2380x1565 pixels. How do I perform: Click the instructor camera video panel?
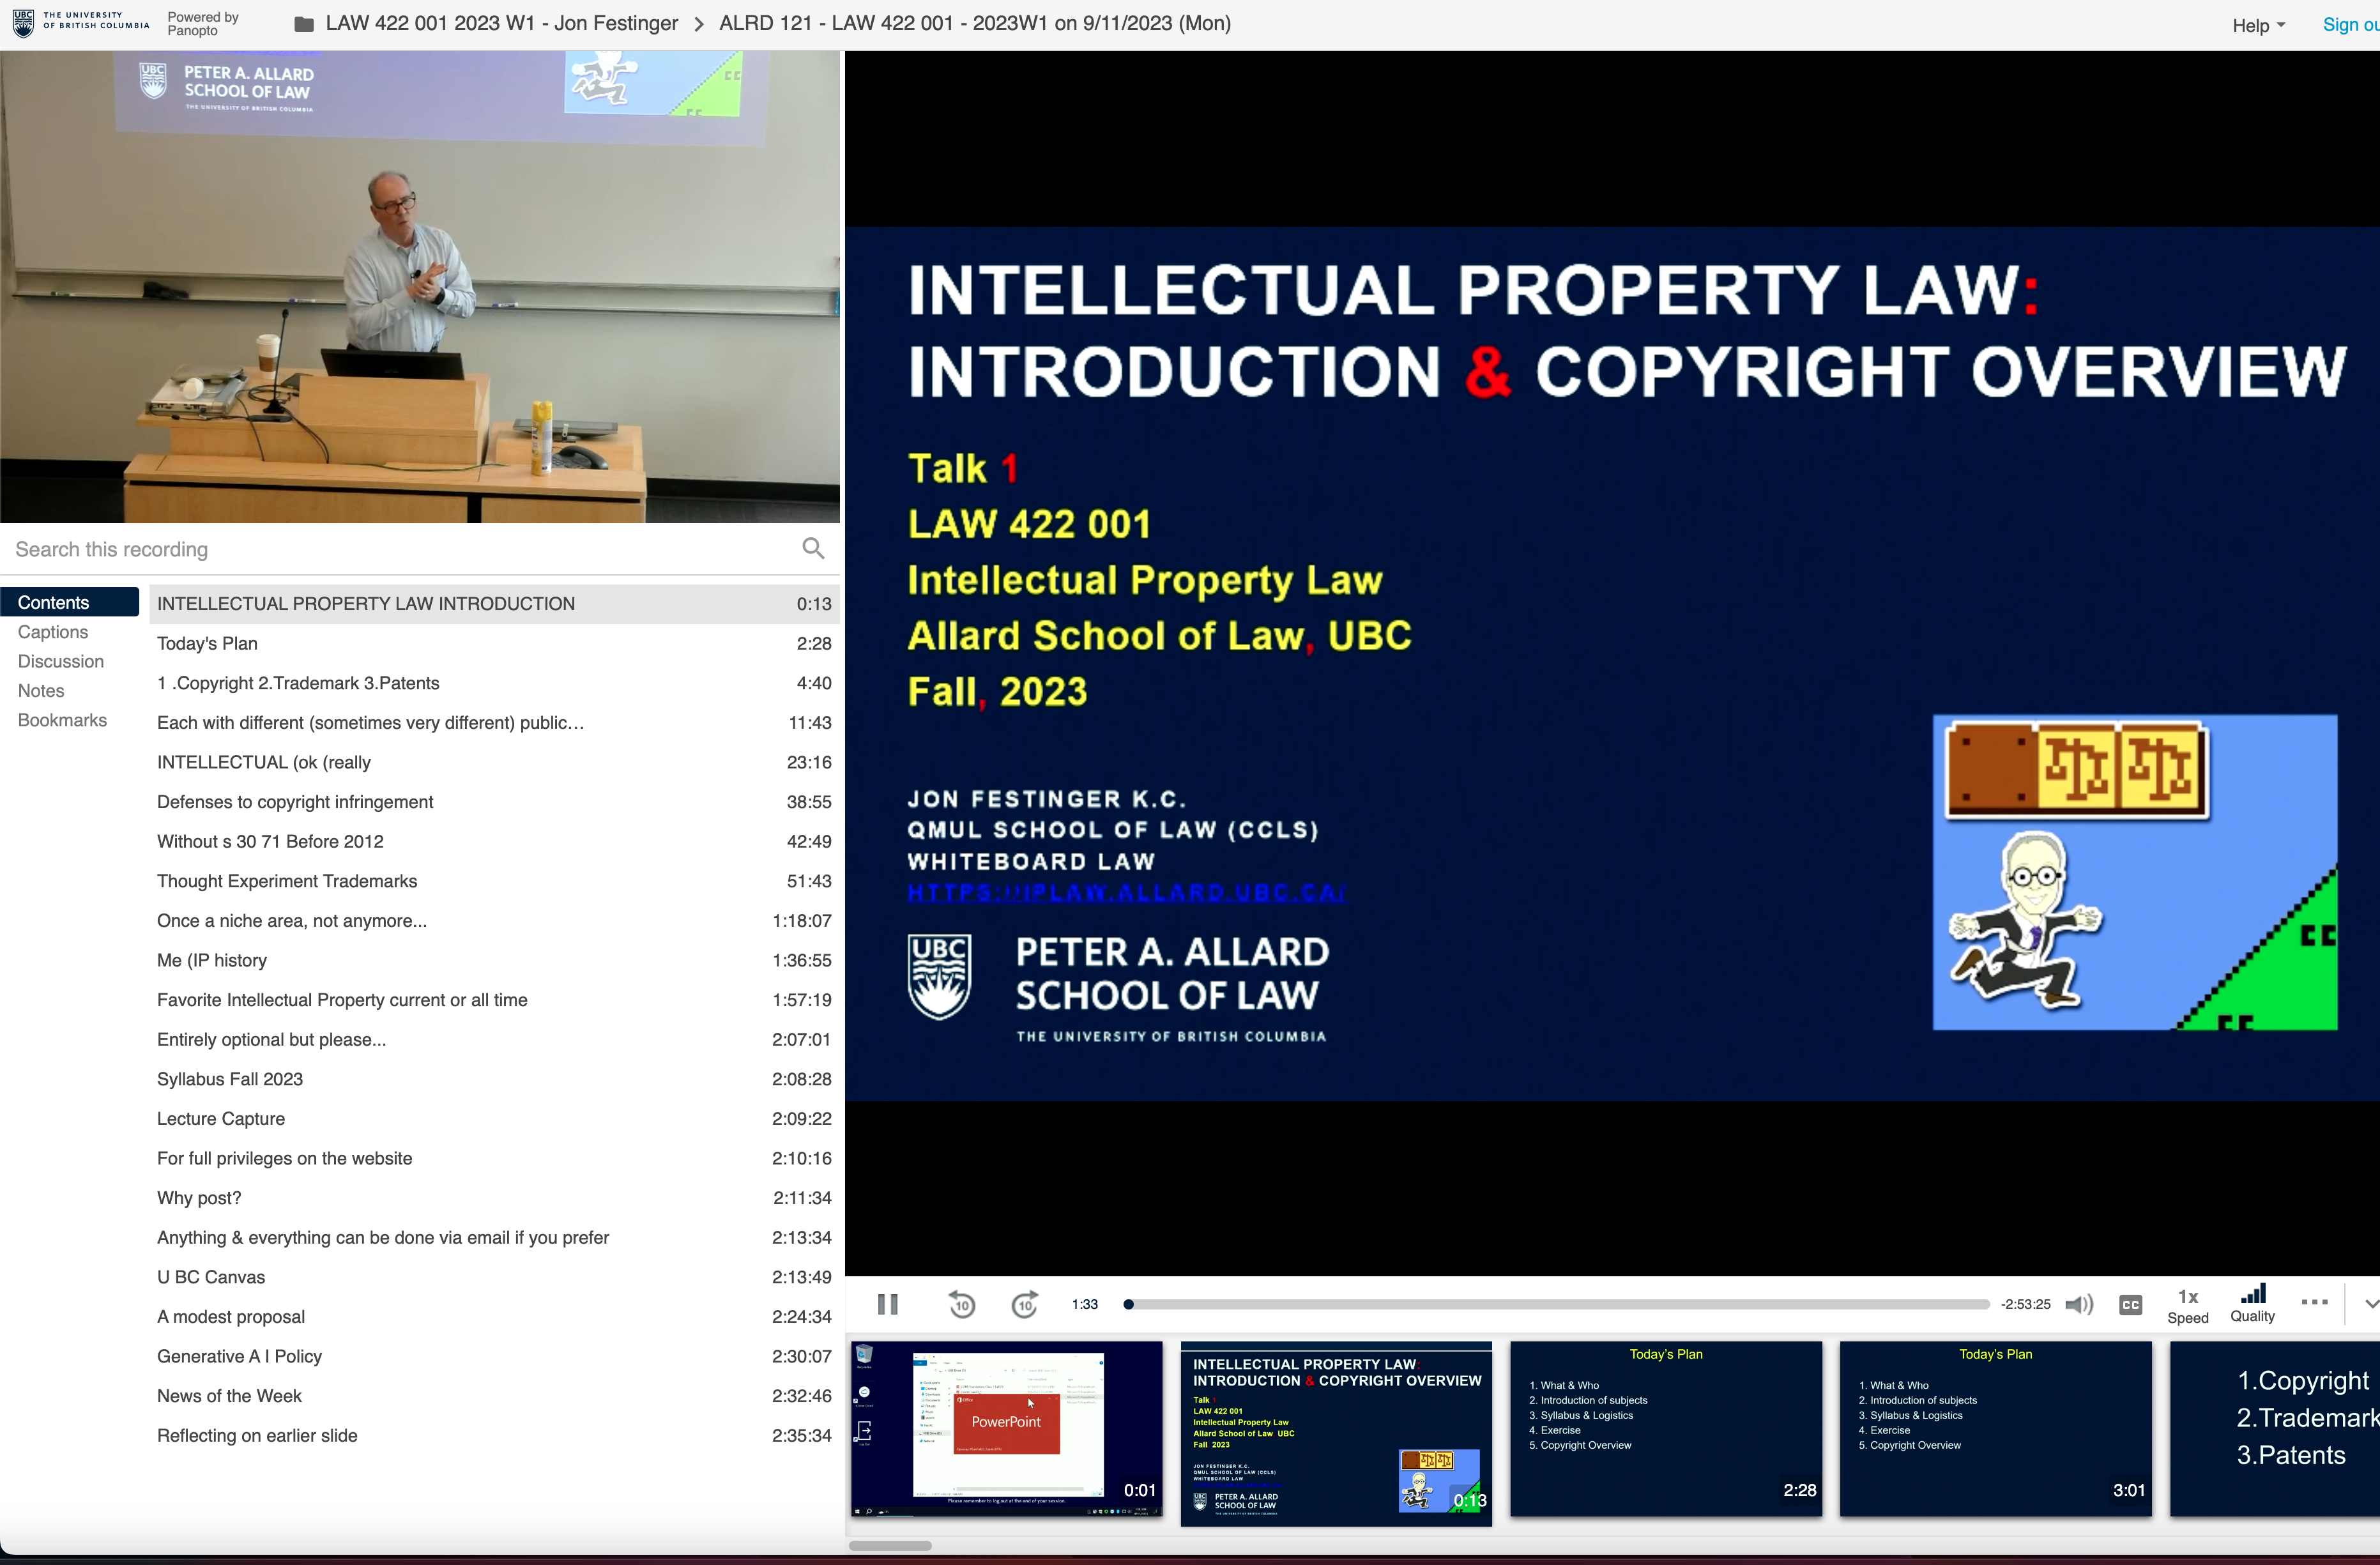[x=420, y=287]
